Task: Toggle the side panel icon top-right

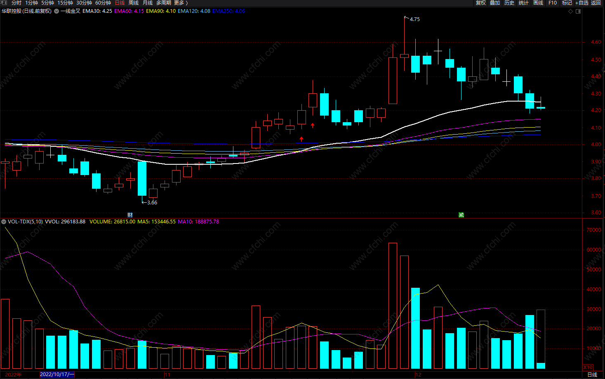Action: tap(578, 11)
